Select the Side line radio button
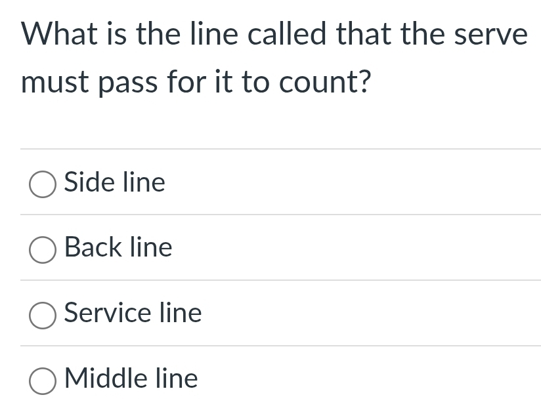This screenshot has width=541, height=414. click(42, 184)
